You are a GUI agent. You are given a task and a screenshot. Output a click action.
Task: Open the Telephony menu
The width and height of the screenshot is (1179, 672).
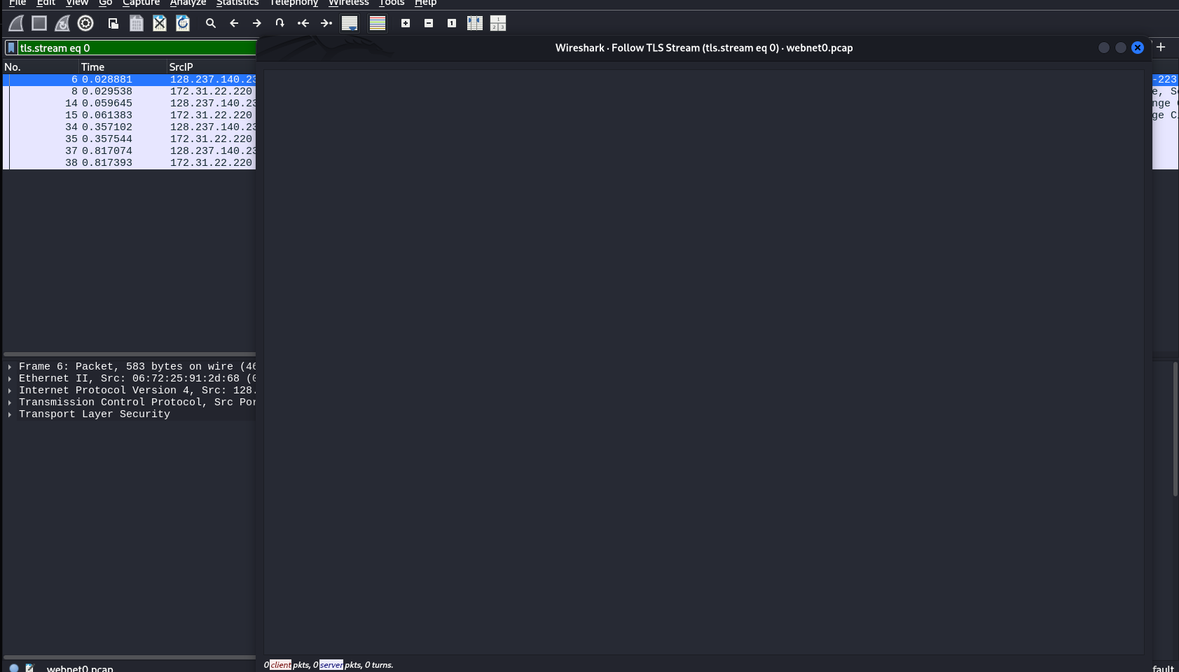294,3
